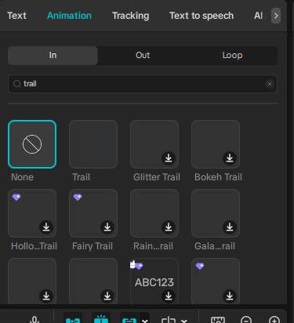The image size is (294, 323).
Task: Switch to the Tracking tab
Action: coord(131,16)
